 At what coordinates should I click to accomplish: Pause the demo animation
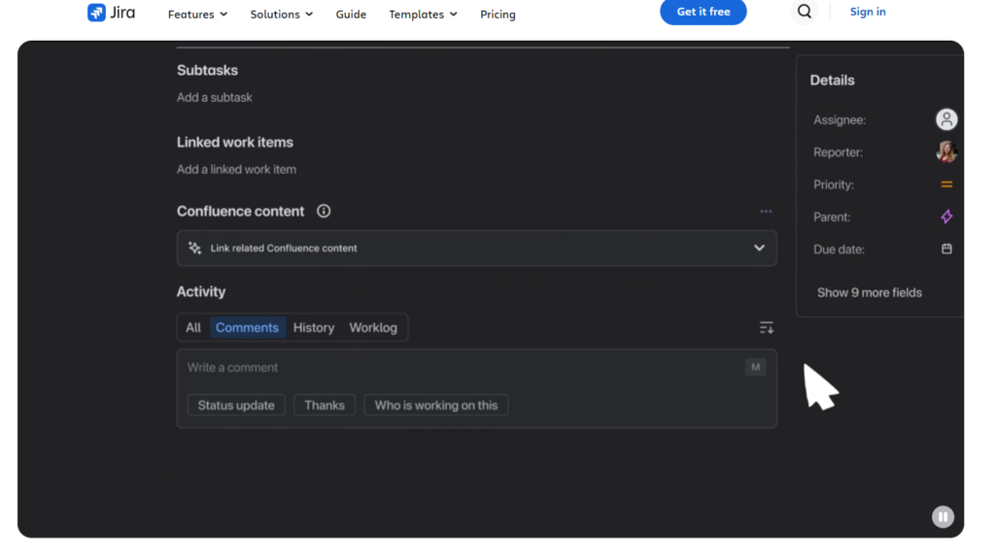[x=943, y=516]
